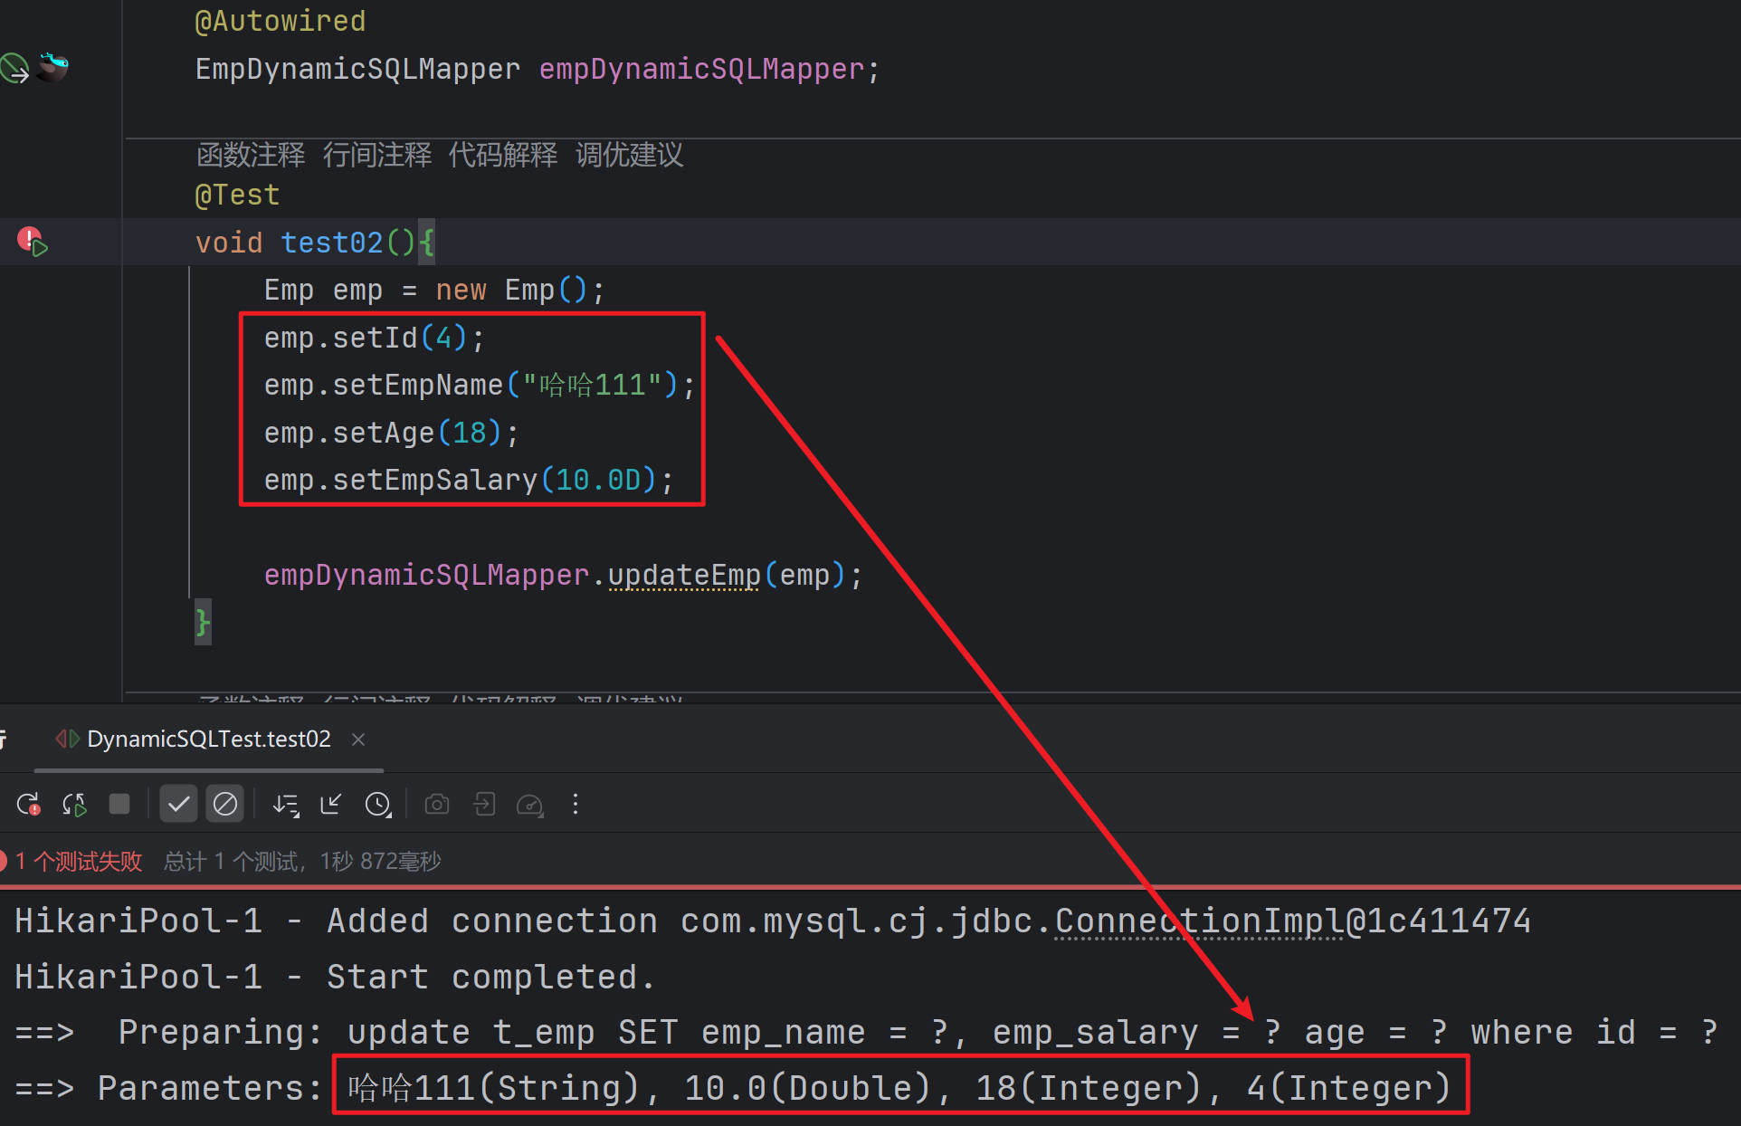Image resolution: width=1741 pixels, height=1126 pixels.
Task: Open the test history clock dropdown
Action: pos(377,804)
